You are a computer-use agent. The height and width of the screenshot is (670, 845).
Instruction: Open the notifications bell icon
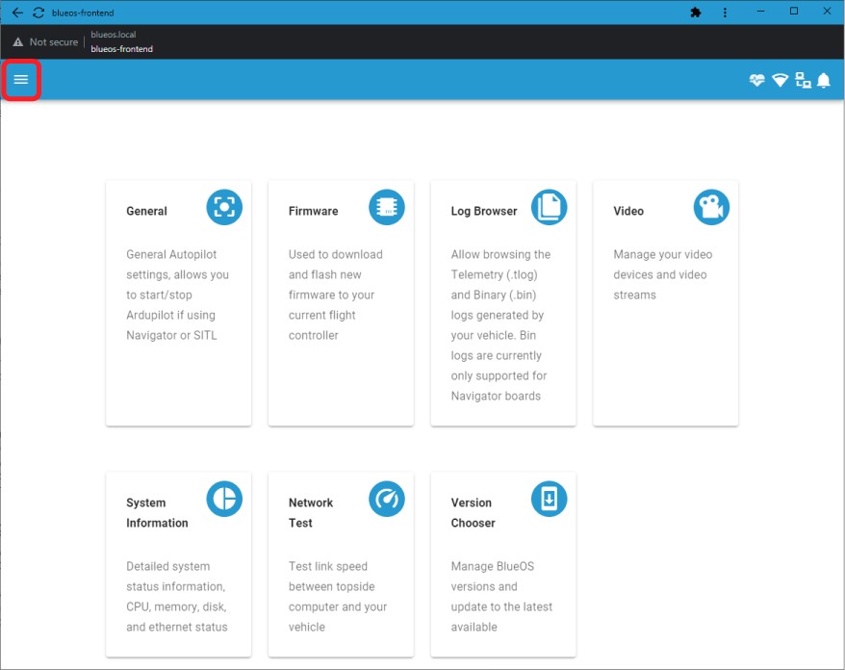click(824, 81)
